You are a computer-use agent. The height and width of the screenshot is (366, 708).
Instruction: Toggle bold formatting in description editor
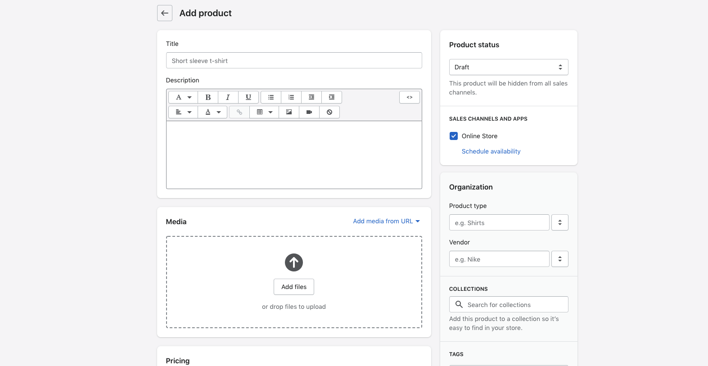coord(208,97)
